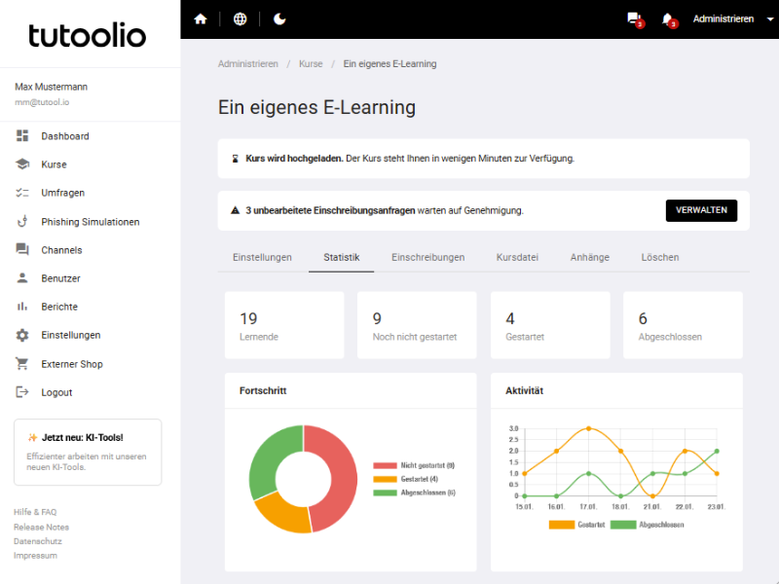Click the Externer Shop cart icon
The height and width of the screenshot is (584, 779).
22,364
